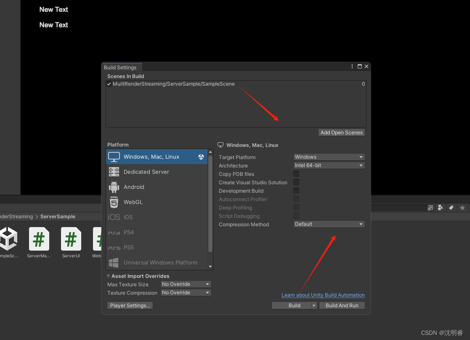Click the platform list scroll down arrow
The width and height of the screenshot is (470, 340).
[x=210, y=267]
